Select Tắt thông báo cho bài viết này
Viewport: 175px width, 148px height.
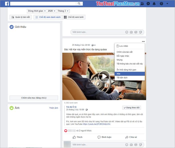130,64
